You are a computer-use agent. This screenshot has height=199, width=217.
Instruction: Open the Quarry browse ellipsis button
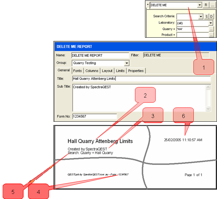(x=211, y=29)
